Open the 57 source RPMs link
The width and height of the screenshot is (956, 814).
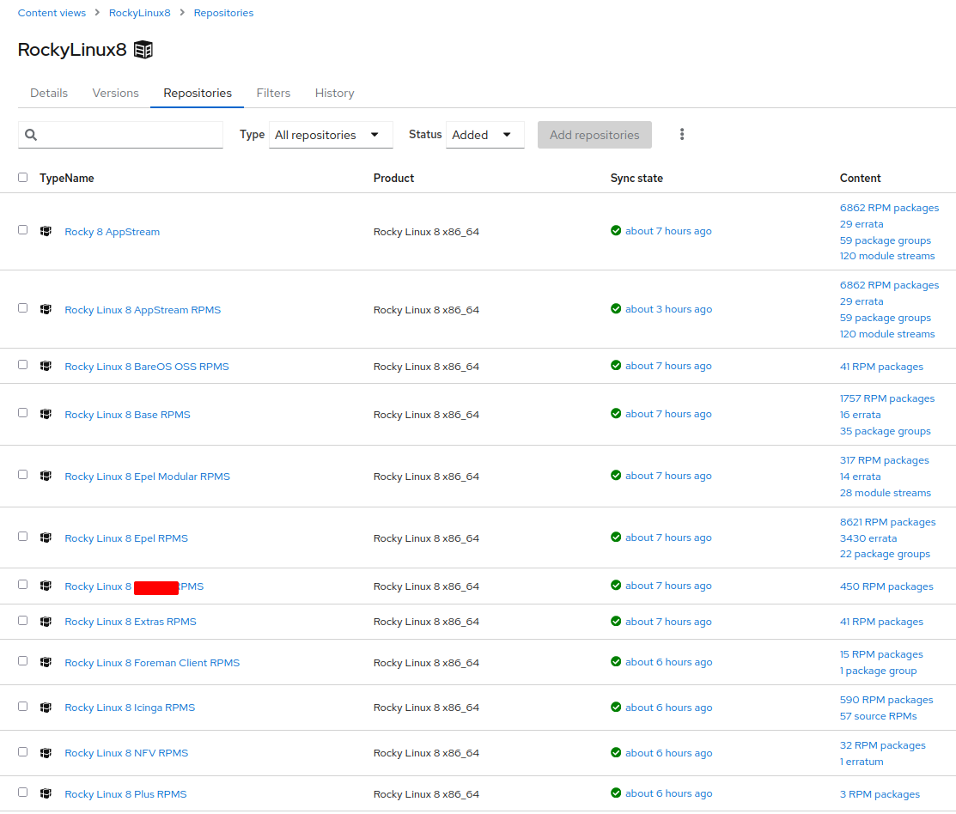[878, 716]
